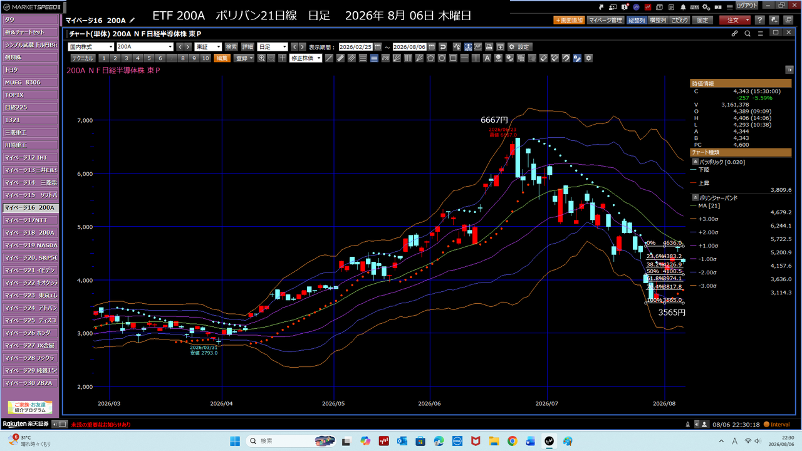Select the Fibonacci retracement lines tool
The width and height of the screenshot is (802, 451).
(x=374, y=58)
